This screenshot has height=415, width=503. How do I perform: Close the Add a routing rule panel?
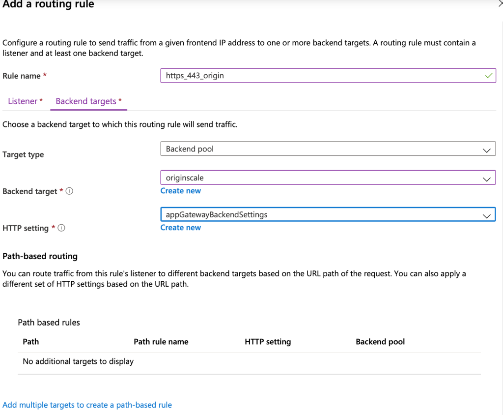click(x=500, y=4)
